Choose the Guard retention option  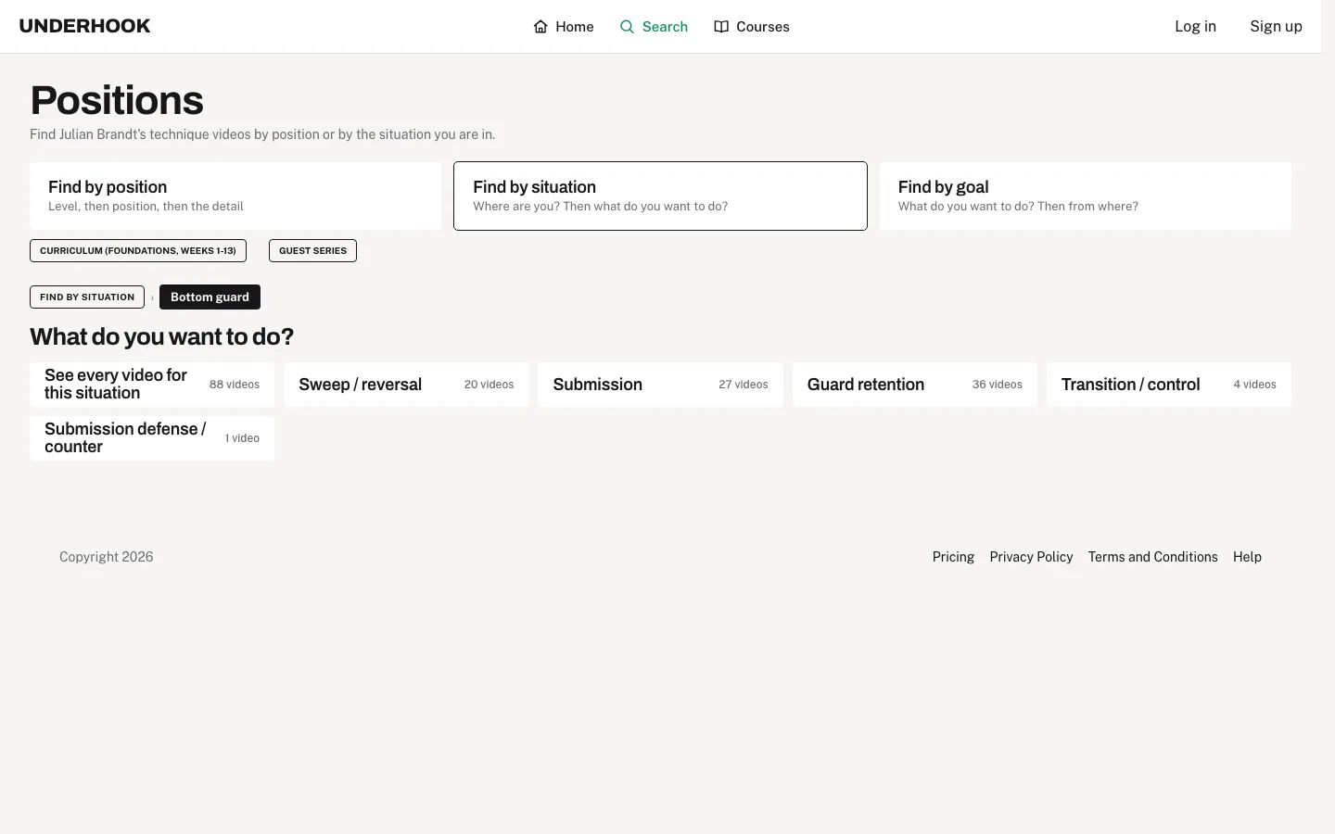tap(914, 385)
